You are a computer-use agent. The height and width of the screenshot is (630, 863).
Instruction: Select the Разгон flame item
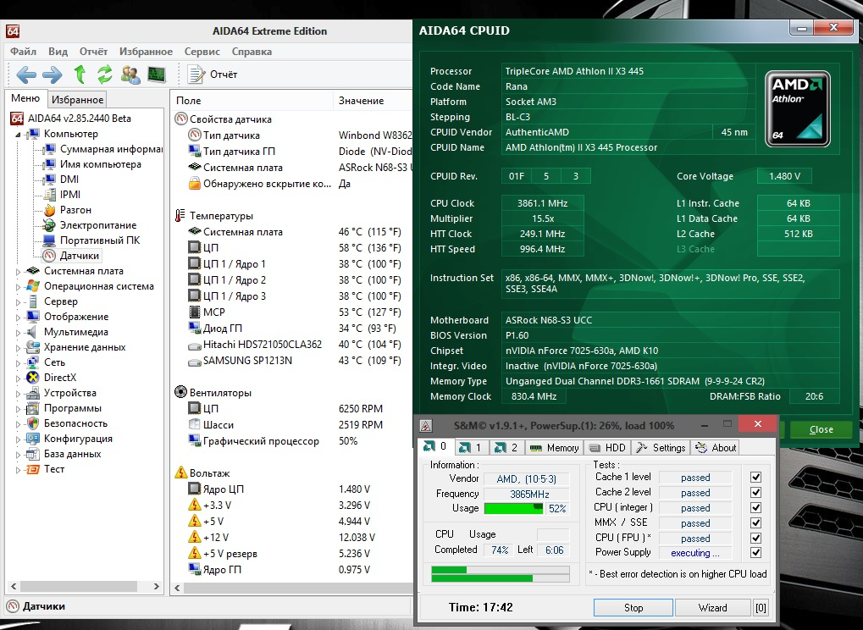tap(67, 210)
